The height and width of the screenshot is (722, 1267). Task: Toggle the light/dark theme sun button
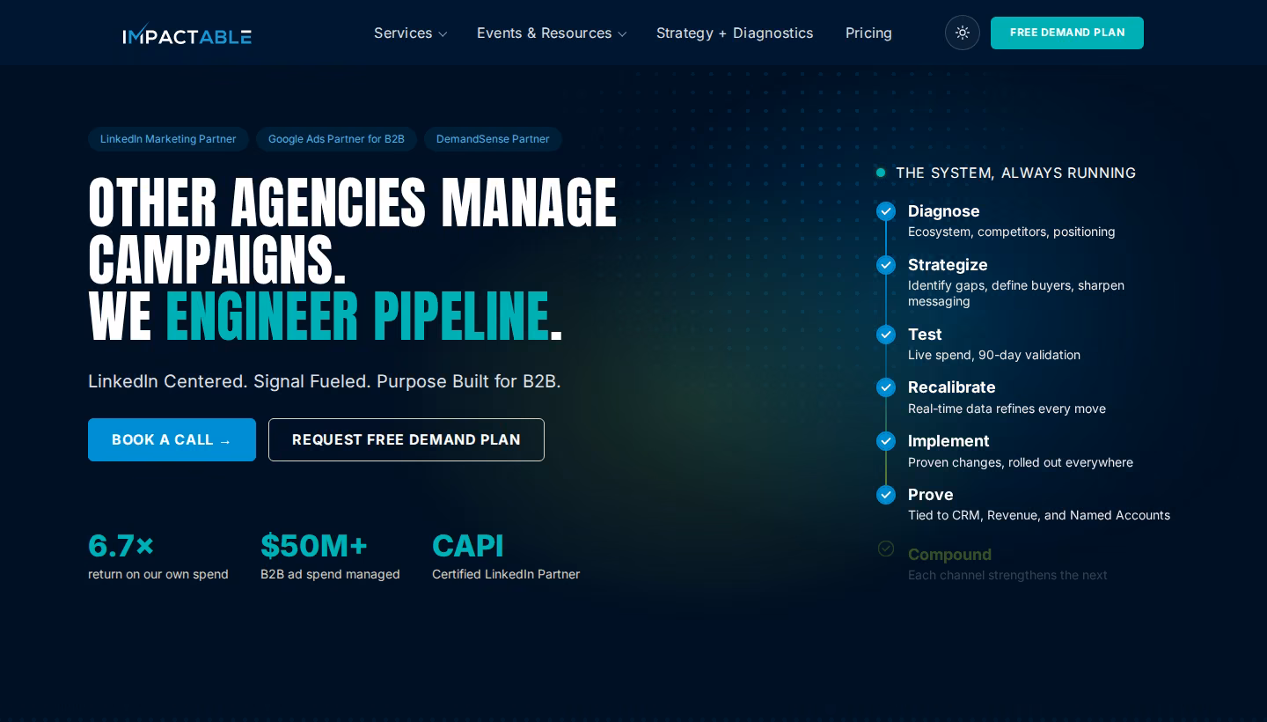[963, 33]
